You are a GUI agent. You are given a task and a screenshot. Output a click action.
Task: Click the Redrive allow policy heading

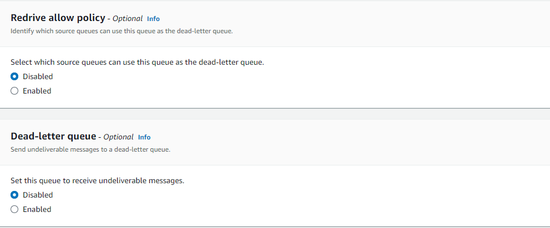58,18
